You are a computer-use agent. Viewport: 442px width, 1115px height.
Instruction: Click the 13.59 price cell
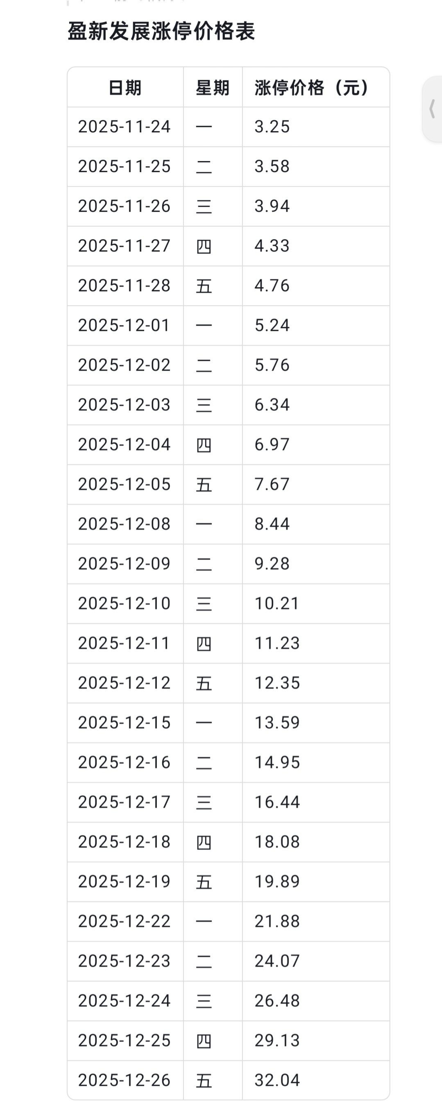click(x=277, y=723)
